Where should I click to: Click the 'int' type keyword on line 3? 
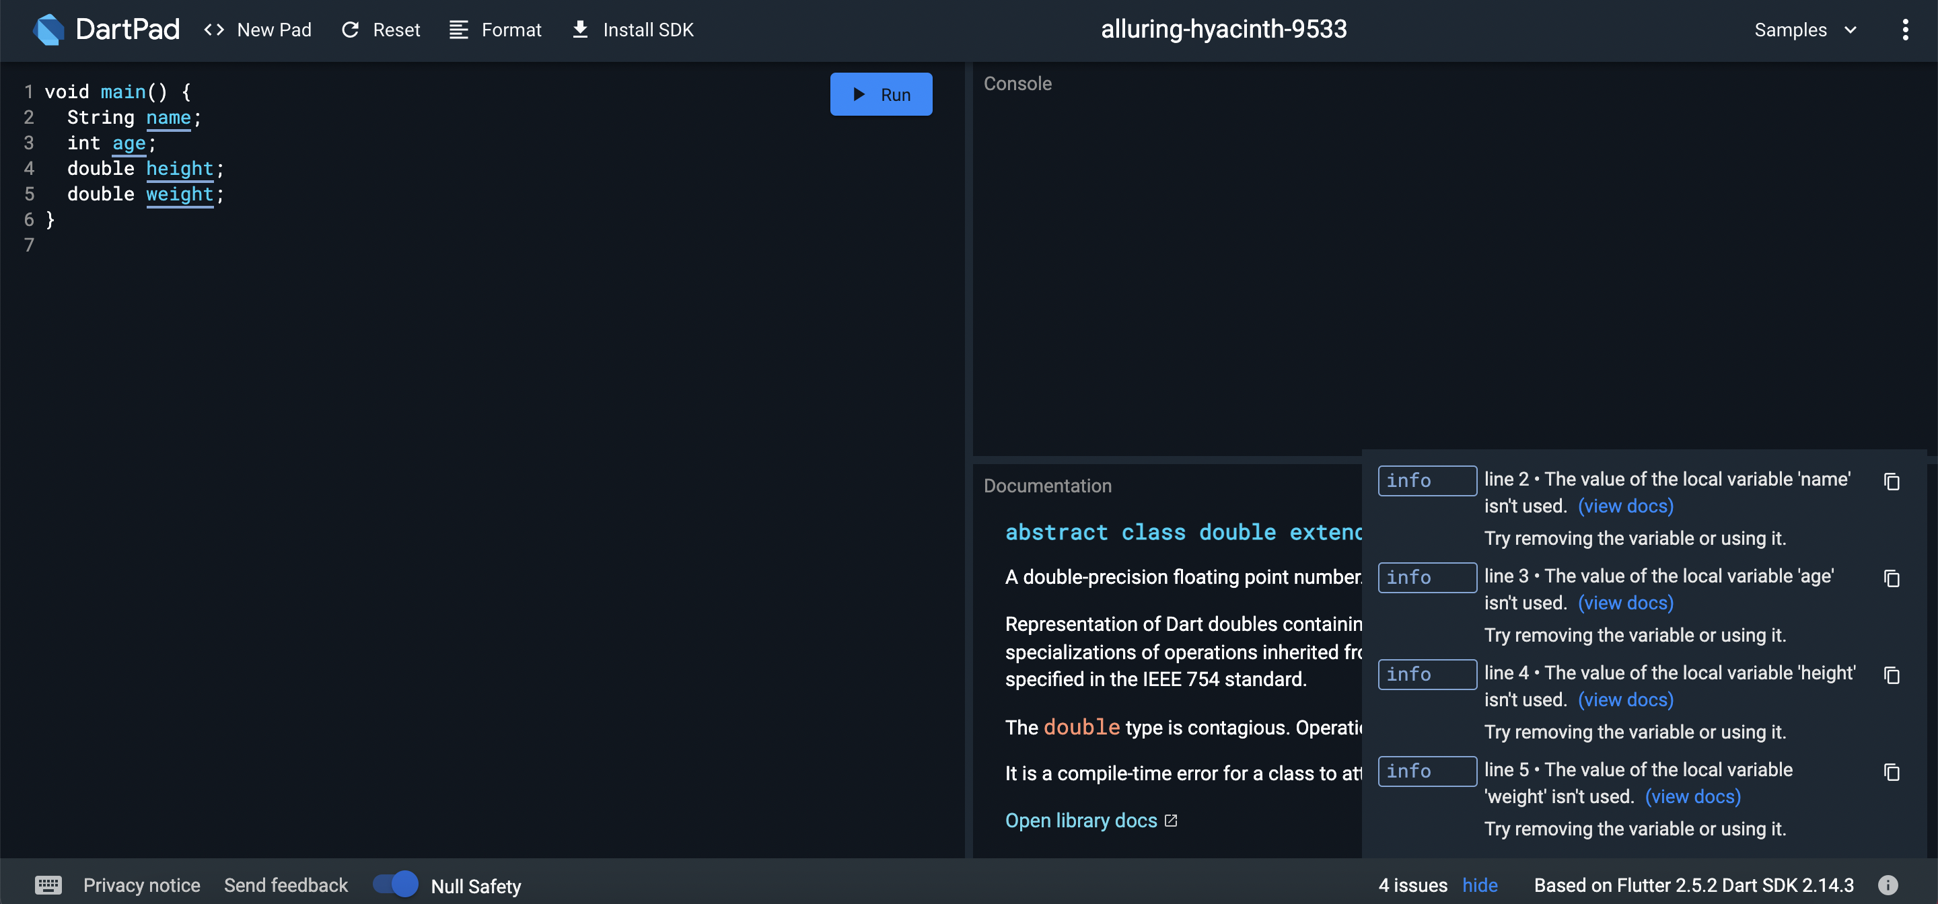tap(83, 143)
